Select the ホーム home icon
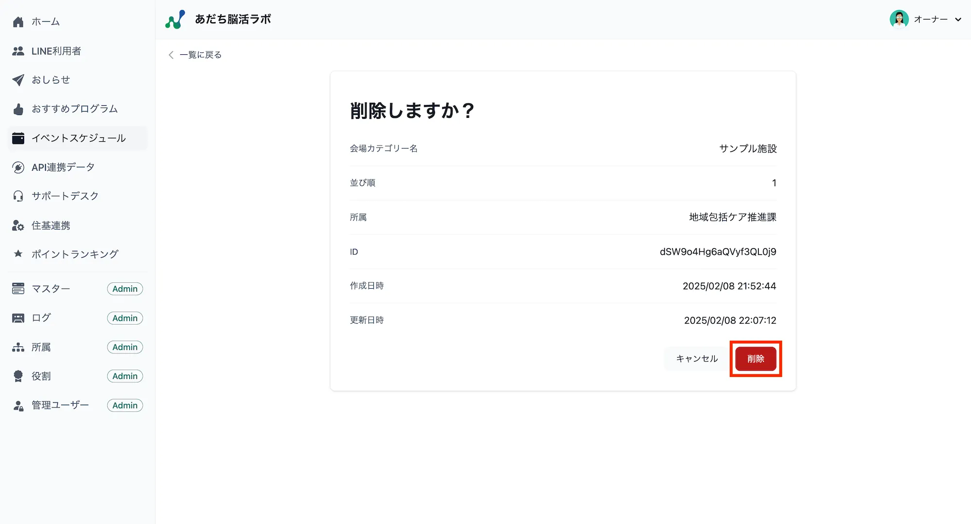The image size is (971, 524). (x=18, y=21)
